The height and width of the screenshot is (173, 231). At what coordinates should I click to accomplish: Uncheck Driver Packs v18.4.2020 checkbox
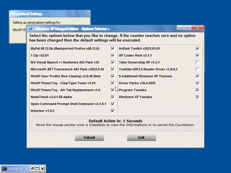pos(198,83)
